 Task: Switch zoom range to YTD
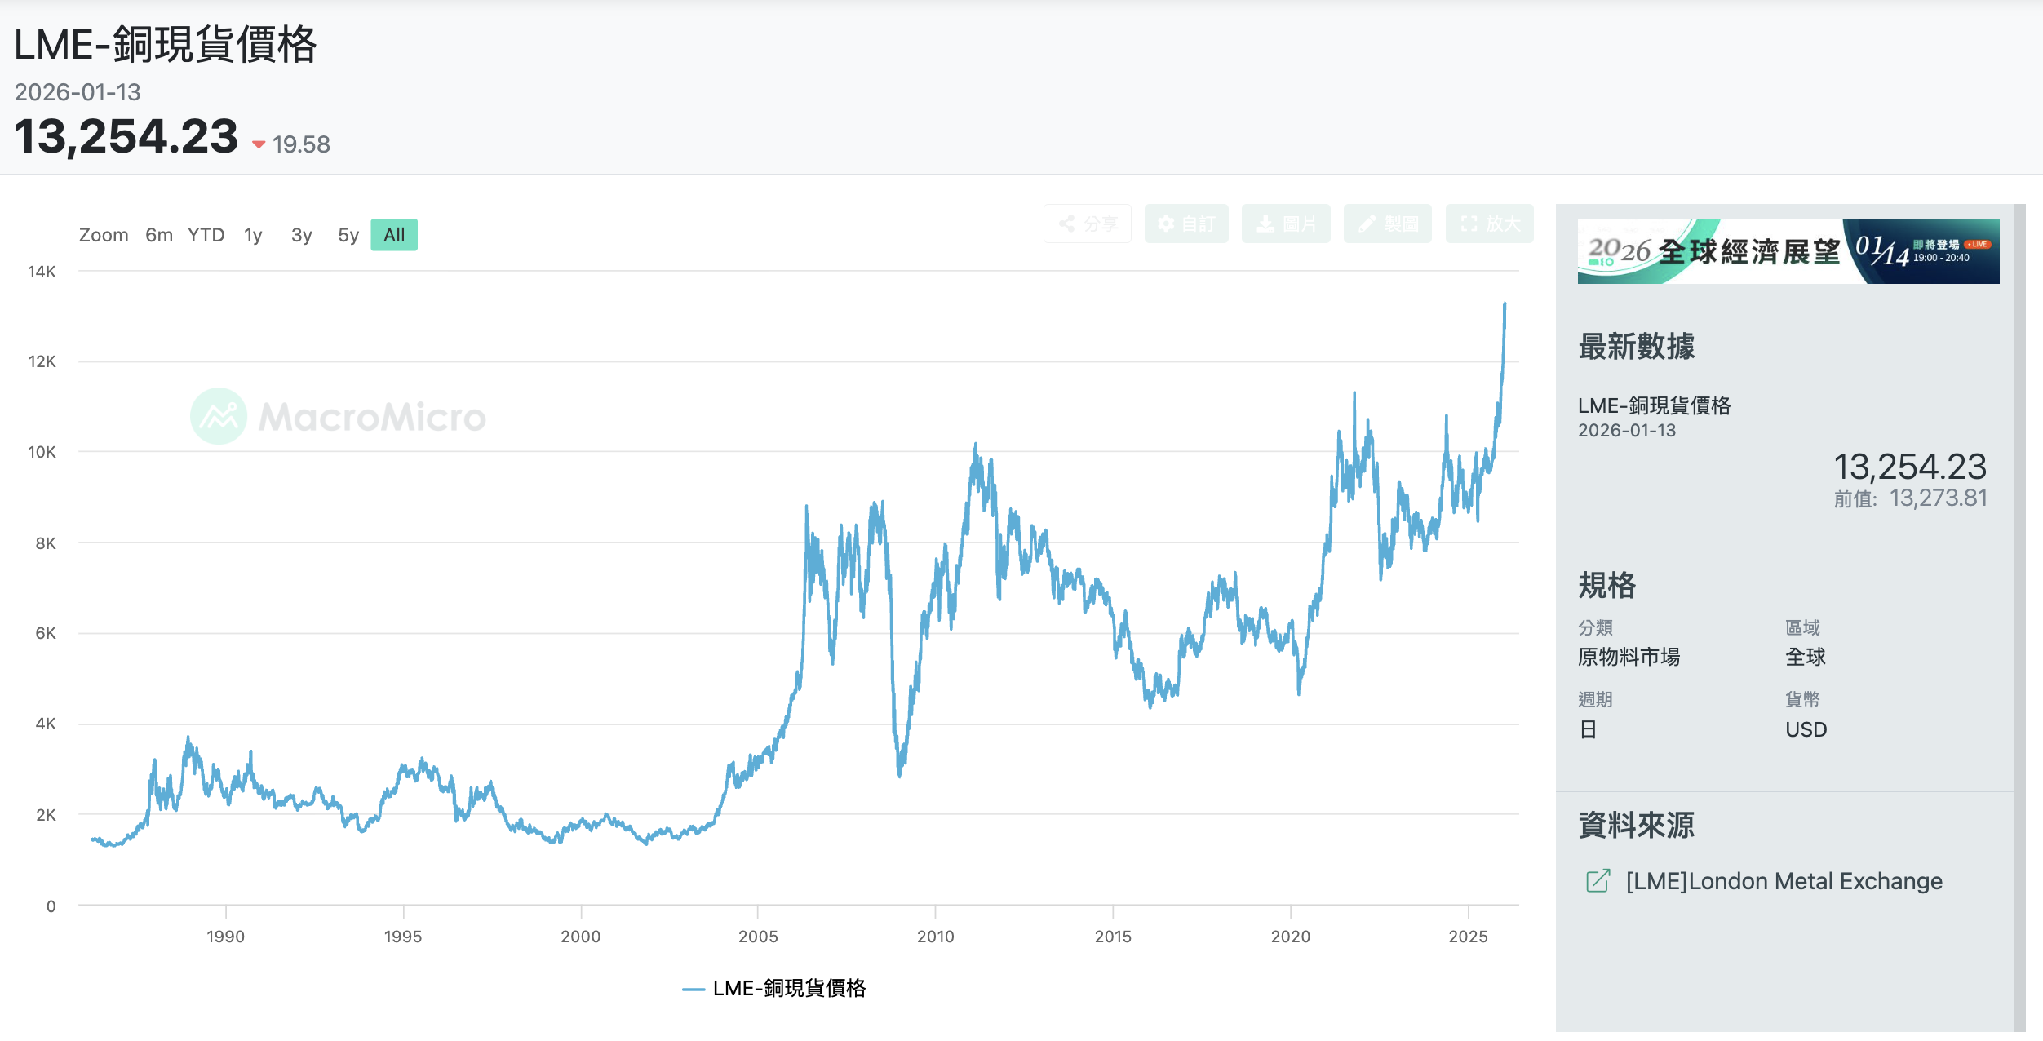(206, 235)
